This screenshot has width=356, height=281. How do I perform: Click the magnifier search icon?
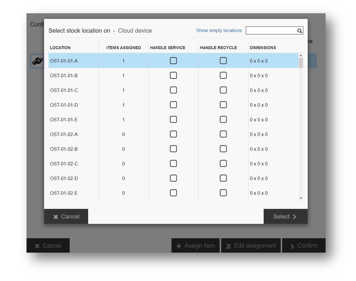[300, 31]
